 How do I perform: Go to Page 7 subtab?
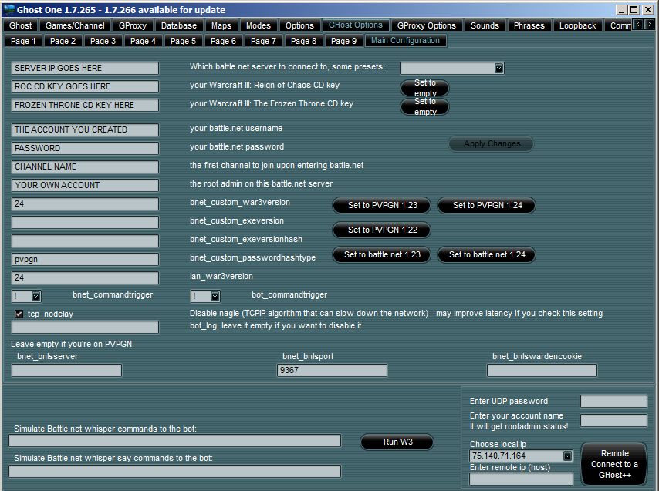(263, 41)
